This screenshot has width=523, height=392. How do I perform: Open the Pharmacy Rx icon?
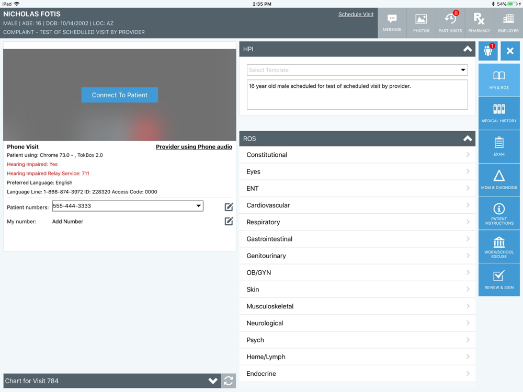coord(479,23)
